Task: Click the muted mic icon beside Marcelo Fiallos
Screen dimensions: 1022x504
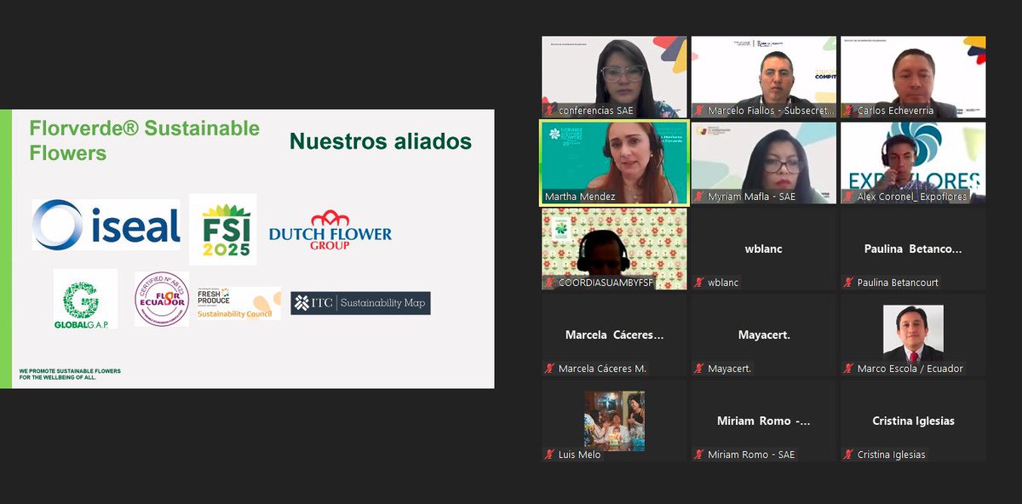Action: 699,111
